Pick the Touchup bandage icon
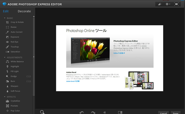 (7, 47)
